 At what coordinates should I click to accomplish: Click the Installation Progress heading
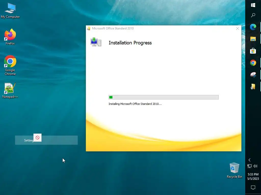coord(130,43)
